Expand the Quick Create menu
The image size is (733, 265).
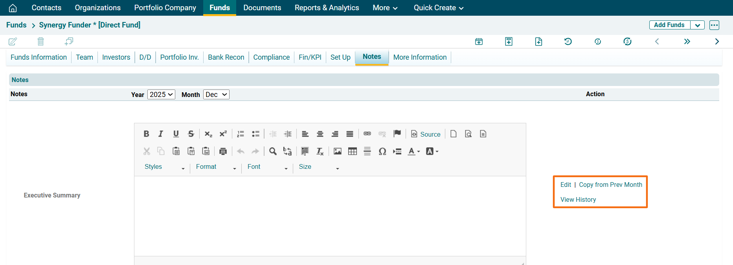[438, 8]
